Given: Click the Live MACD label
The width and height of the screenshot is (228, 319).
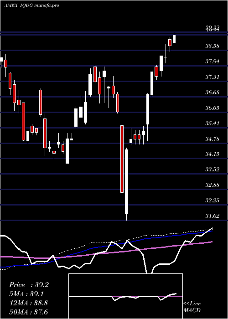Looking at the screenshot, I should click(x=192, y=307).
